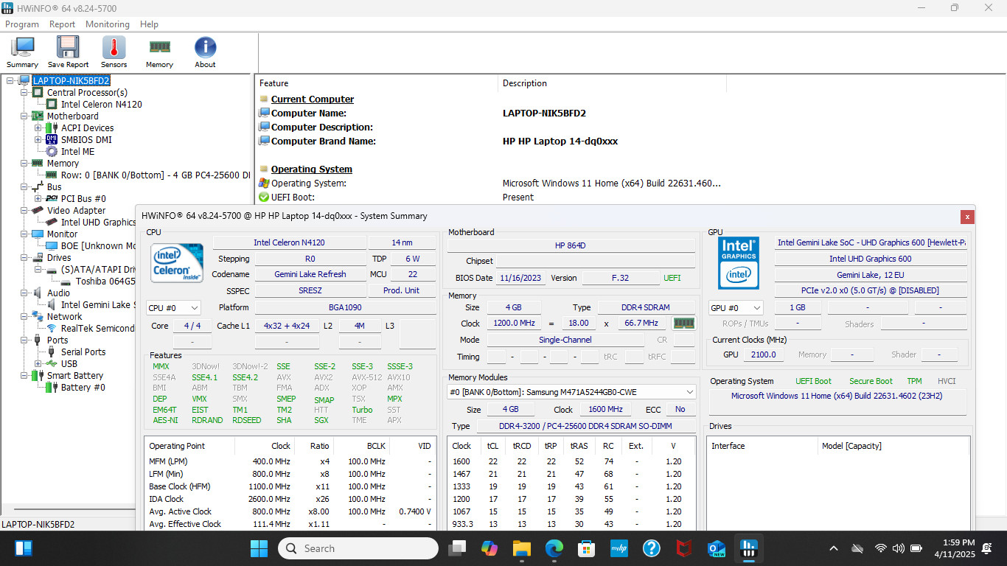Show hidden tray icons chevron
Screen dimensions: 1007x566
(834, 548)
